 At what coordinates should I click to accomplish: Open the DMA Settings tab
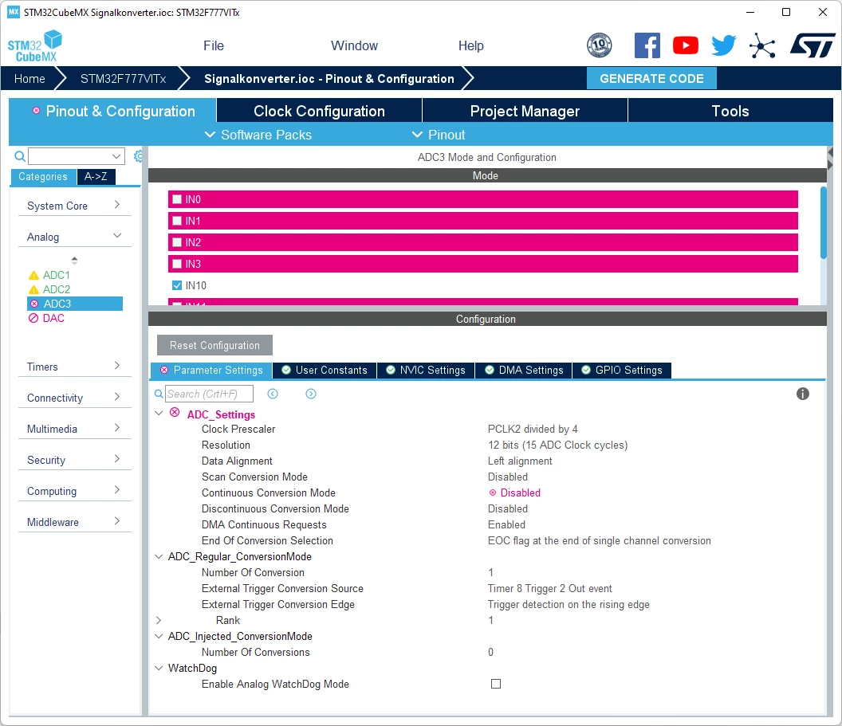pyautogui.click(x=524, y=371)
